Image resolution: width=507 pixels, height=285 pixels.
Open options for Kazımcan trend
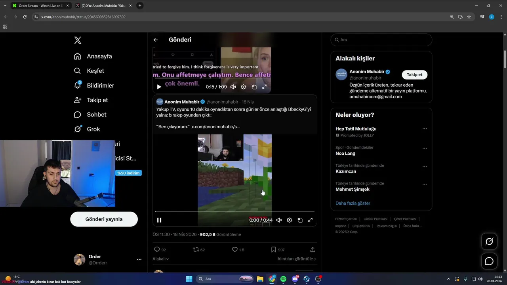[x=425, y=166]
